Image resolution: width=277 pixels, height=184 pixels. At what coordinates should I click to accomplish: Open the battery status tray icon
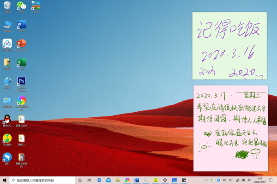tap(224, 180)
